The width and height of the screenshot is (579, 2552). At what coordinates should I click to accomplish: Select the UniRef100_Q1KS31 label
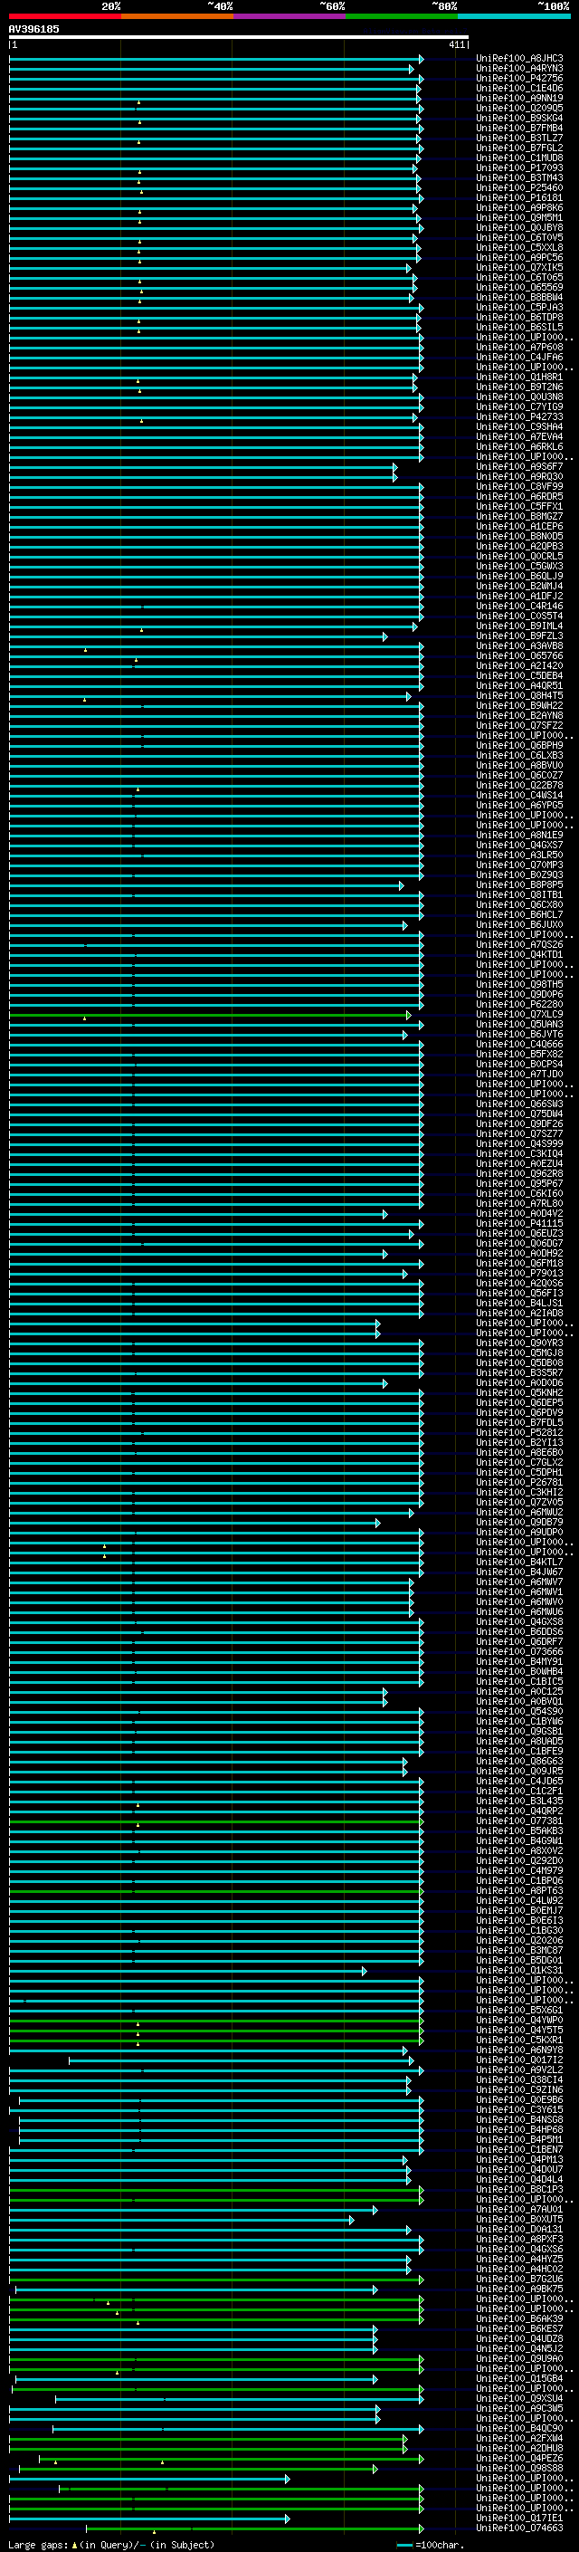519,1971
